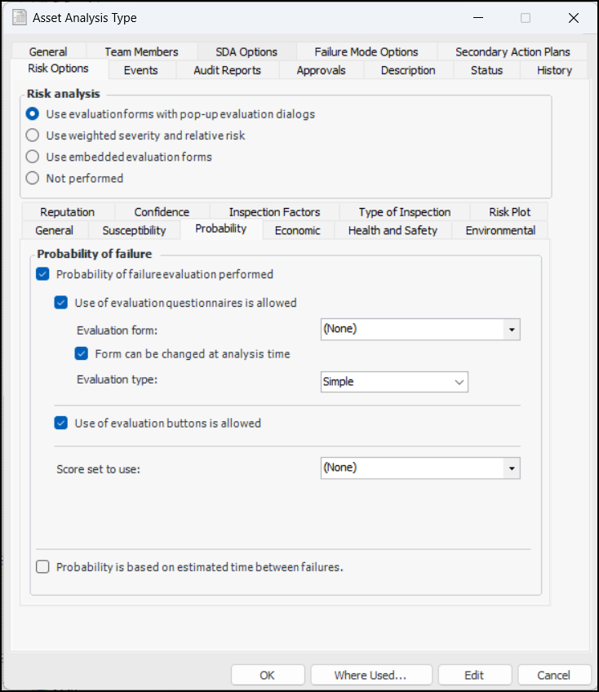This screenshot has width=599, height=692.
Task: Open the Evaluation form dropdown
Action: tap(512, 330)
